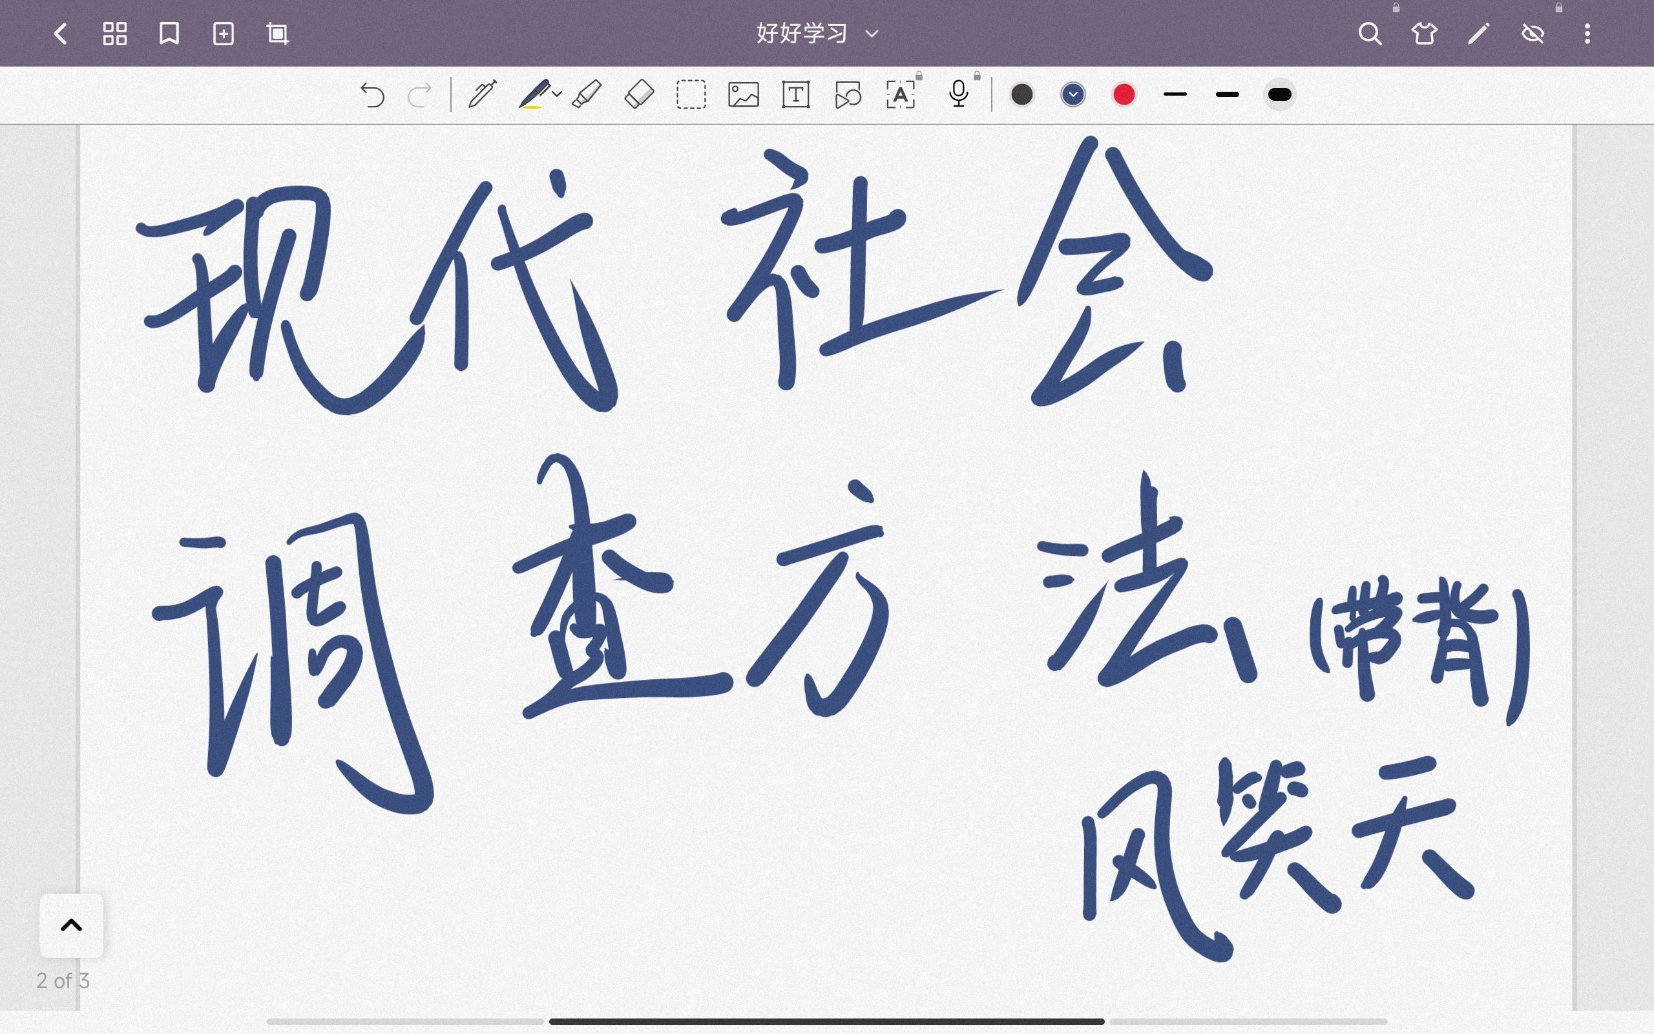Image resolution: width=1654 pixels, height=1034 pixels.
Task: Set the thickest stroke width
Action: (1279, 94)
